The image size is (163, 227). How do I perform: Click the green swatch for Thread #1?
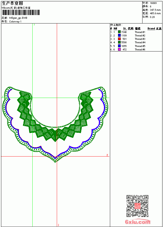click(x=119, y=32)
